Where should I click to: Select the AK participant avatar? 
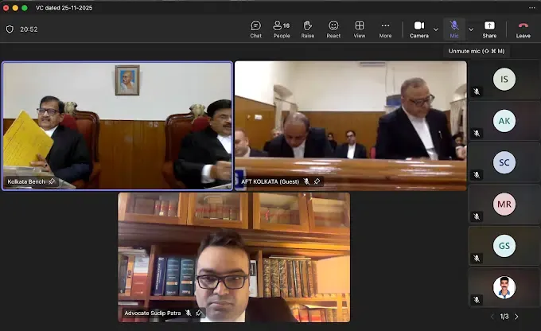pyautogui.click(x=504, y=121)
